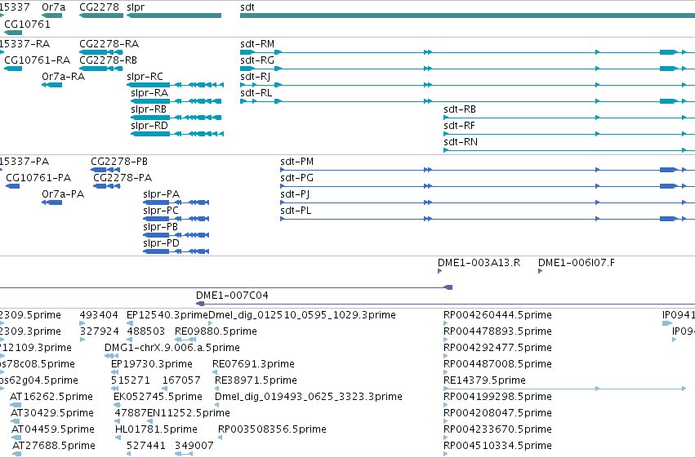The image size is (695, 458).
Task: Select Dmel_dig_019493_0625_3323.3prime feature
Action: [x=217, y=405]
